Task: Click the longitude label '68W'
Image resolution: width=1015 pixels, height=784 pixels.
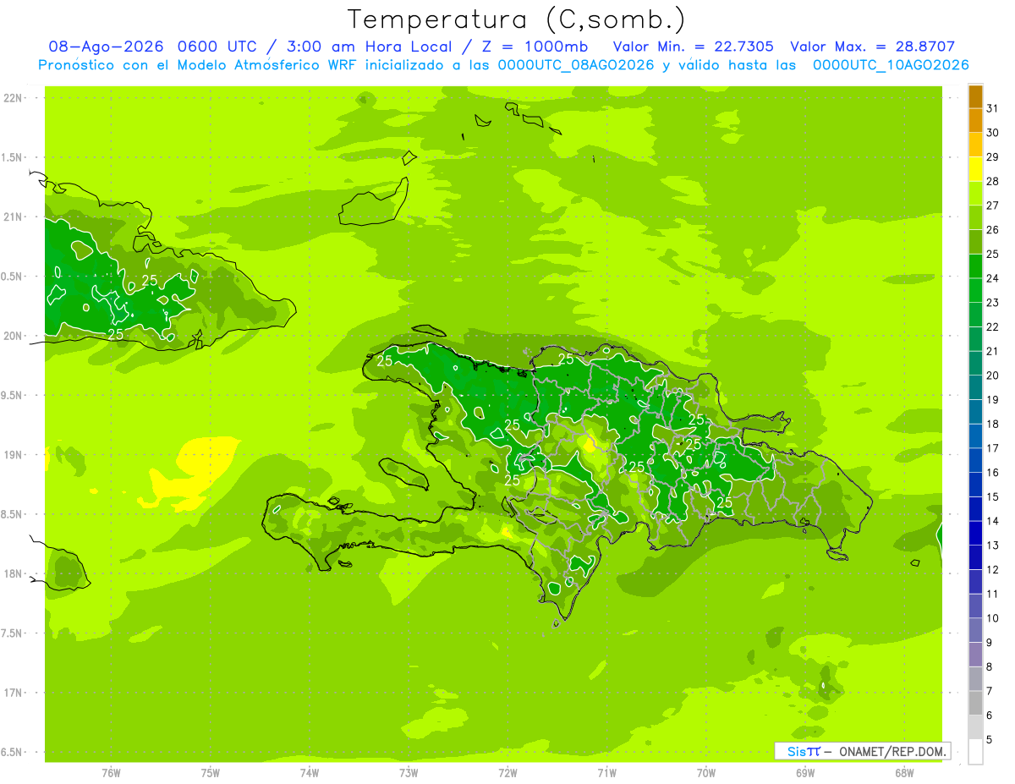Action: (904, 772)
